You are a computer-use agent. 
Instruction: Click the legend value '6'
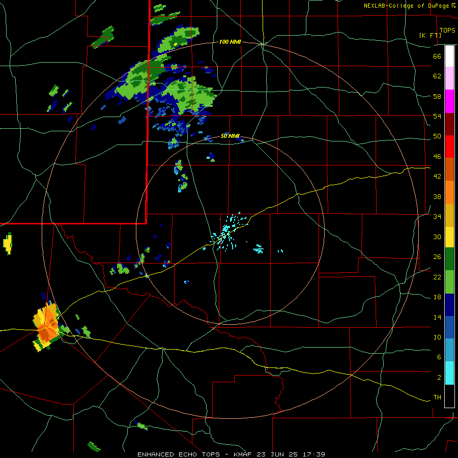[x=439, y=357]
